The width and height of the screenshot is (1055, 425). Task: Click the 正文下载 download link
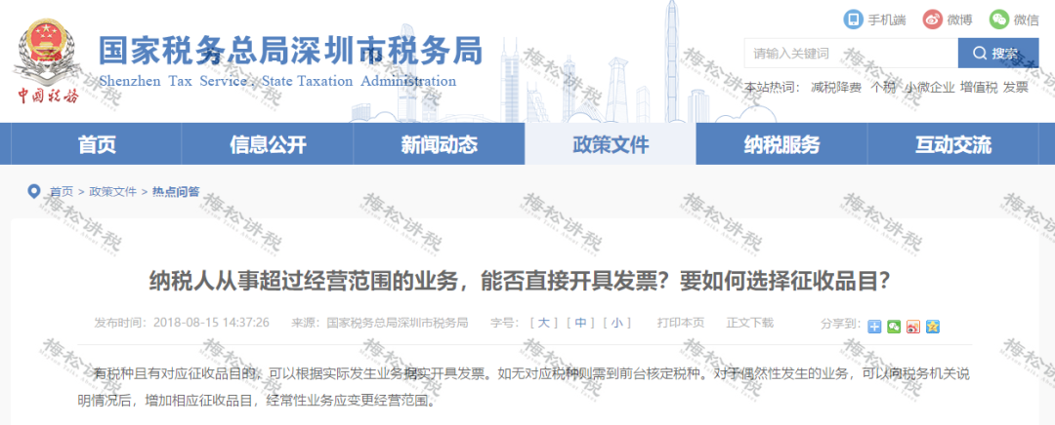point(749,323)
